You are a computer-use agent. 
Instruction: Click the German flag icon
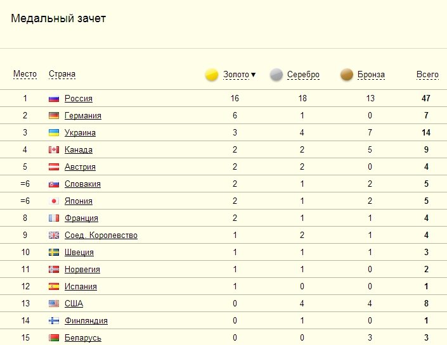point(54,116)
